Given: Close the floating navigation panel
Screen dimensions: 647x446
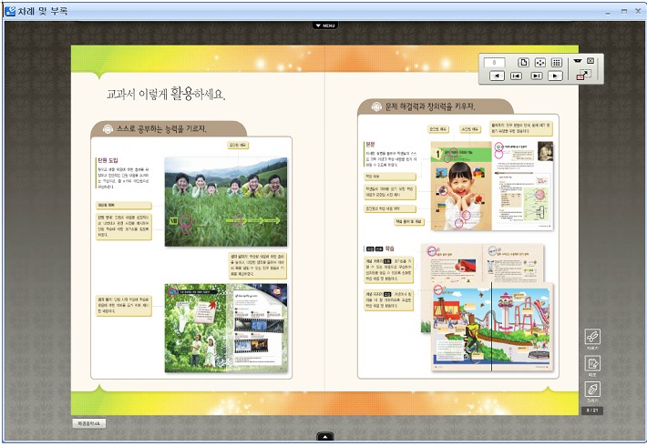Looking at the screenshot, I should click(591, 61).
